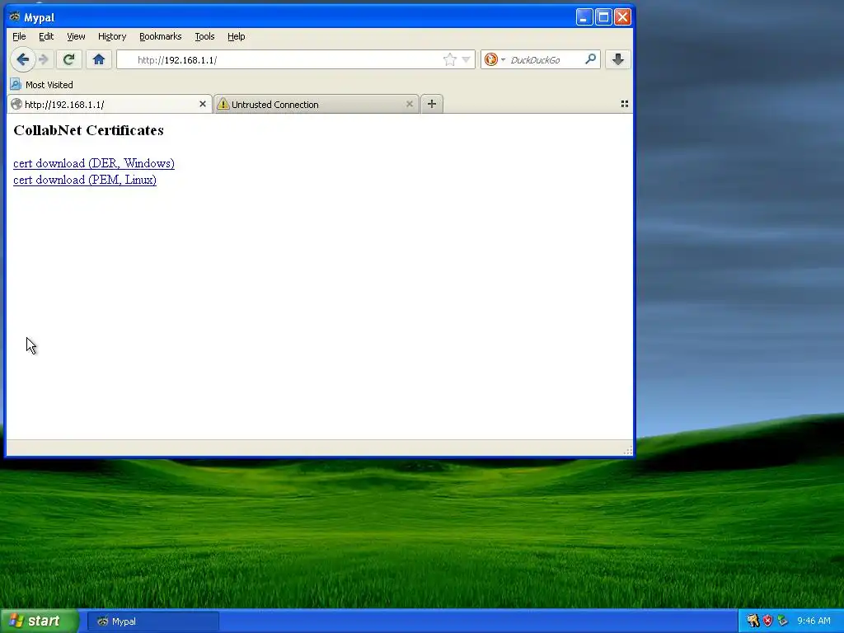Switch to the http://192.168.1.1/ tab
844x633 pixels.
[110, 105]
